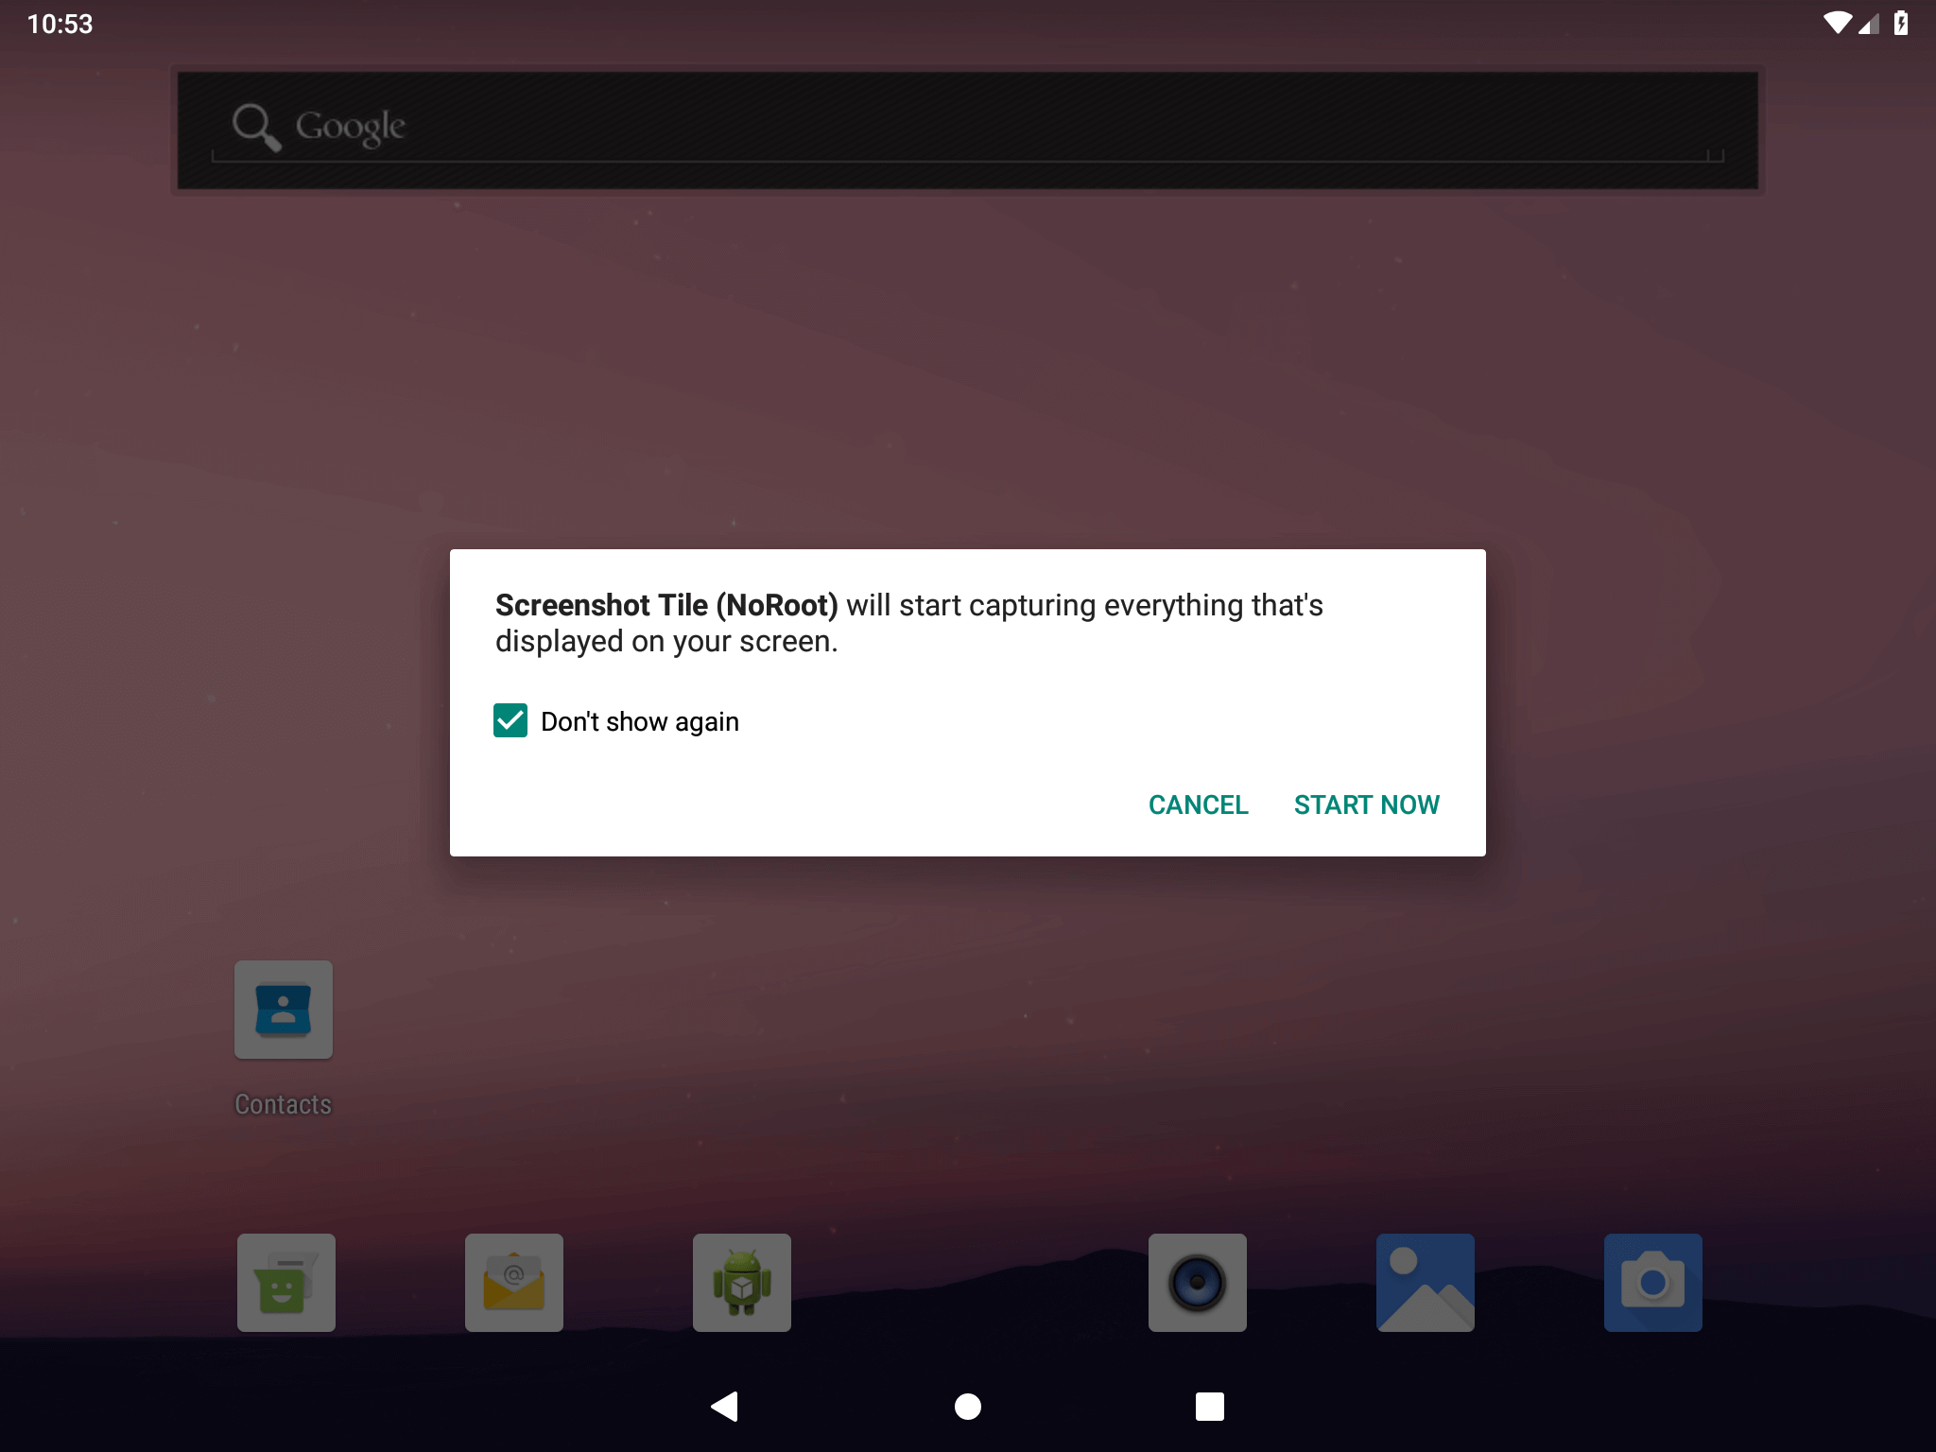Viewport: 1936px width, 1452px height.
Task: Tap the 10:53 clock in the status bar
Action: [60, 24]
